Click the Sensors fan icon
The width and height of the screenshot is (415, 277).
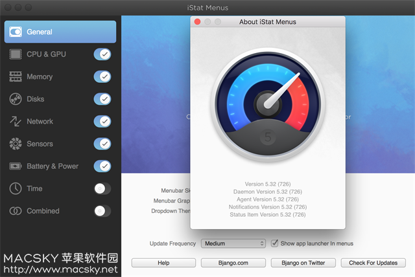16,144
